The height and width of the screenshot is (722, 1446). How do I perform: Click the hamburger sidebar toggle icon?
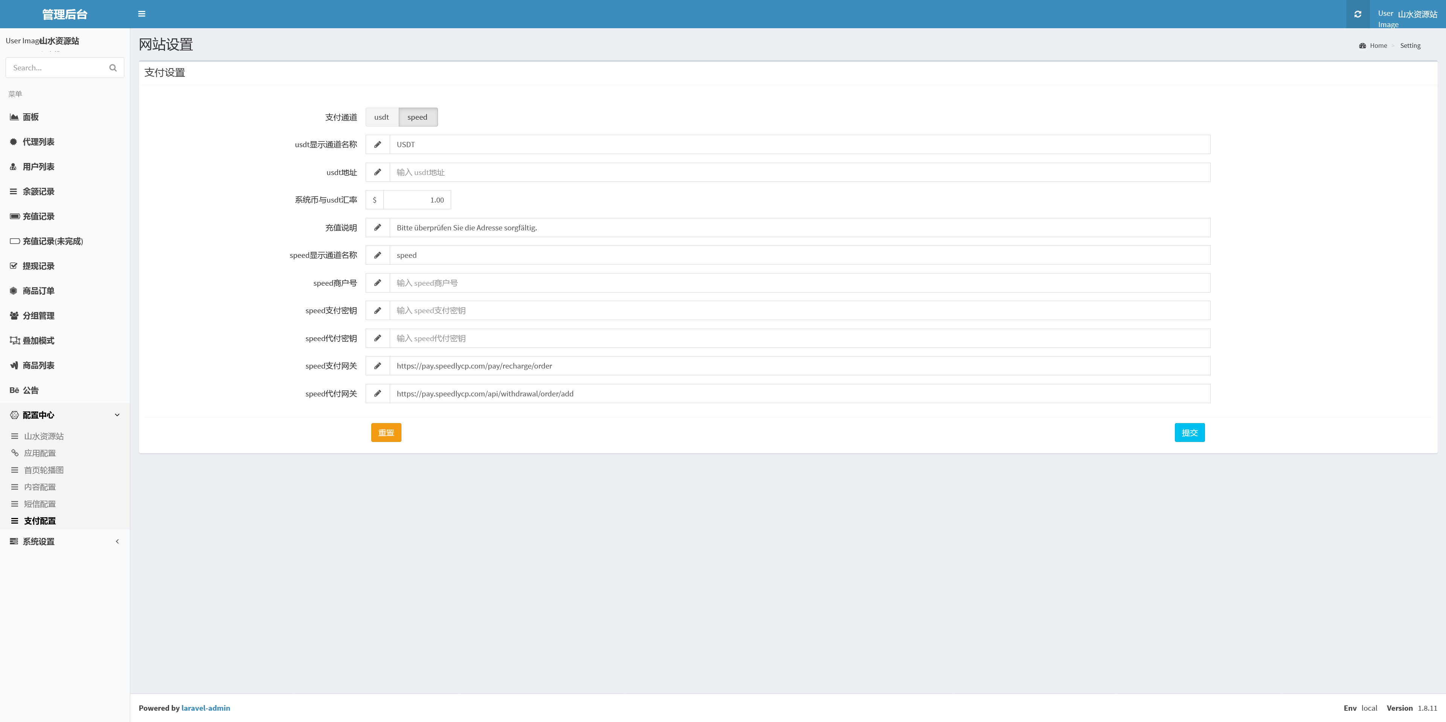tap(142, 14)
